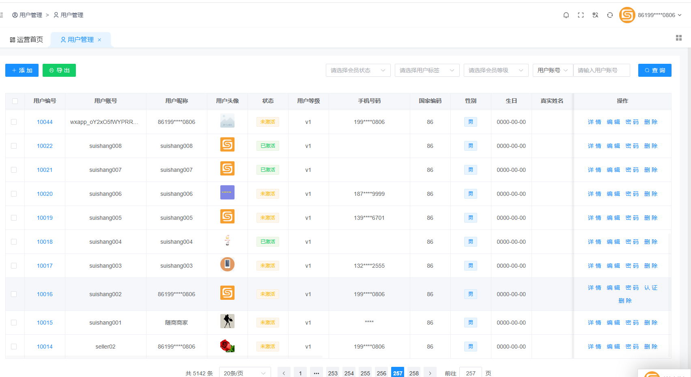Click the language translate icon
Screen dimensions: 691x377
595,15
